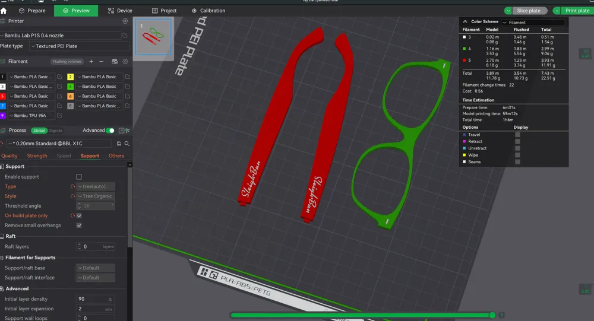Open the Print plate dropdown arrow
The image size is (594, 321).
click(557, 11)
